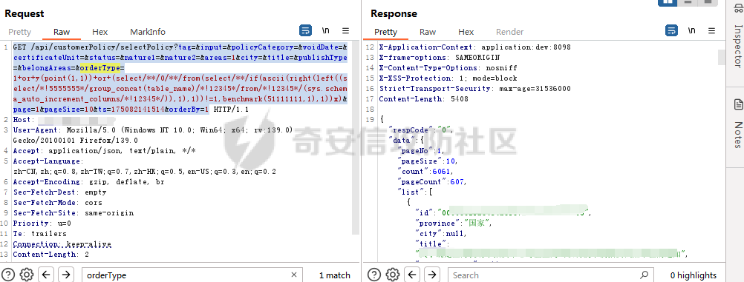The height and width of the screenshot is (282, 744).
Task: Toggle word wrap icon in Response panel
Action: (x=672, y=31)
